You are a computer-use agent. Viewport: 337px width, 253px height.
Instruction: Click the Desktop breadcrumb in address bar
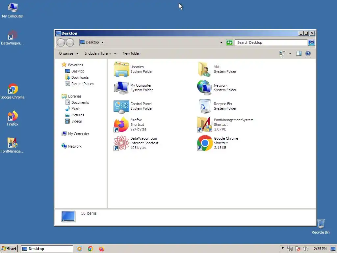(x=92, y=42)
